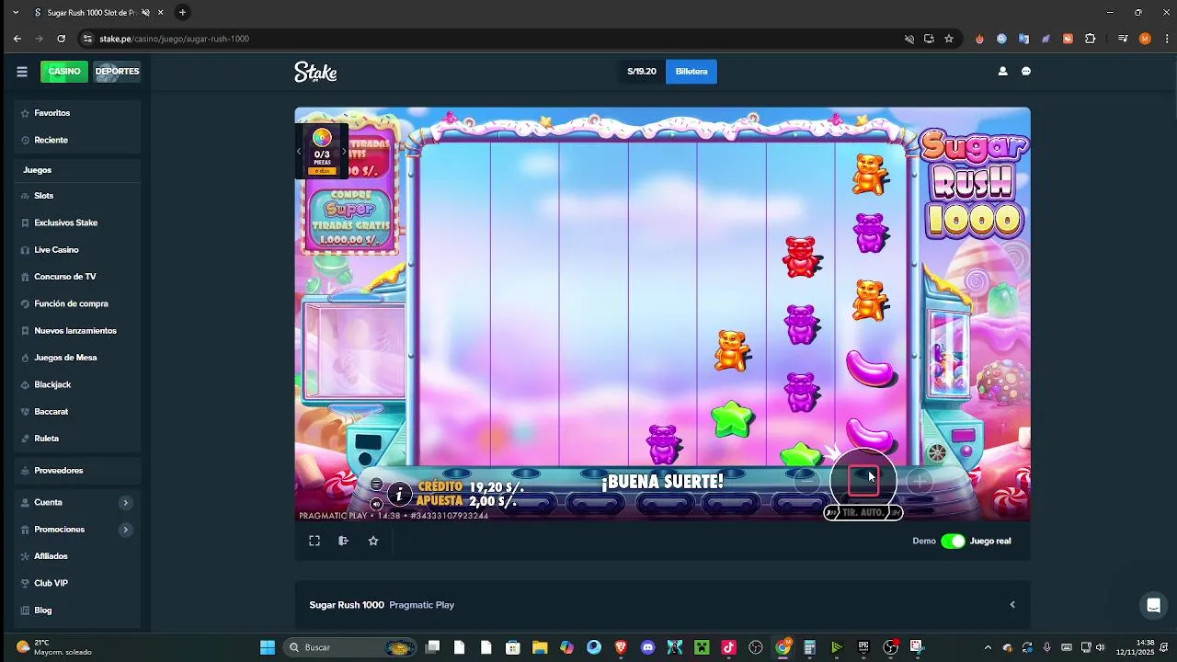
Task: Collapse the Sugar Rush 1000 info panel
Action: click(1012, 605)
